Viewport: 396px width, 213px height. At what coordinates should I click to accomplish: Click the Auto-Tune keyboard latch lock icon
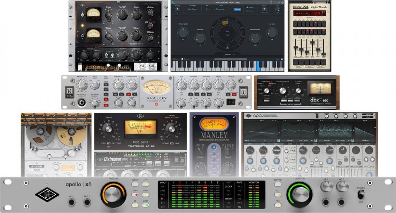[x=282, y=59]
